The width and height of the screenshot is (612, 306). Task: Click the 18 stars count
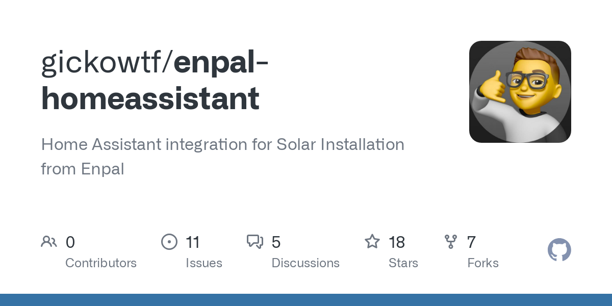pos(397,242)
